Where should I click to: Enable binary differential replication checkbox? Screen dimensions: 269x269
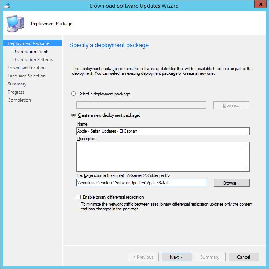(x=78, y=197)
